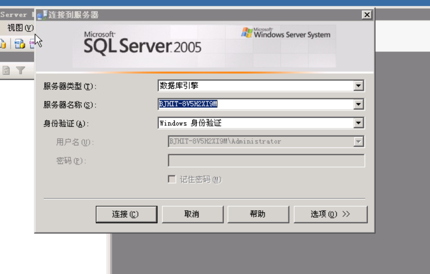The image size is (430, 274).
Task: Click the filter funnel icon in Object Explorer
Action: pos(20,70)
